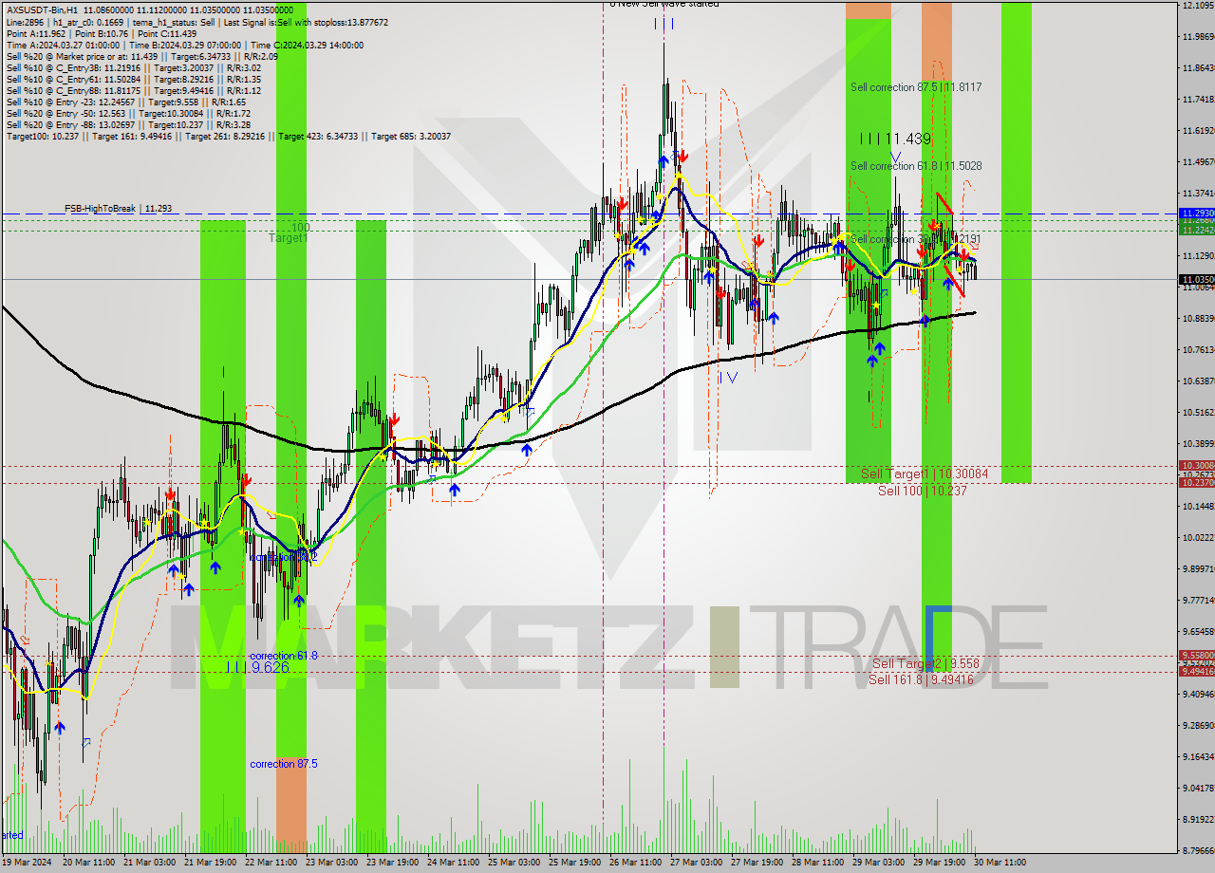Click the '27 Mar 03:00' time label

696,863
